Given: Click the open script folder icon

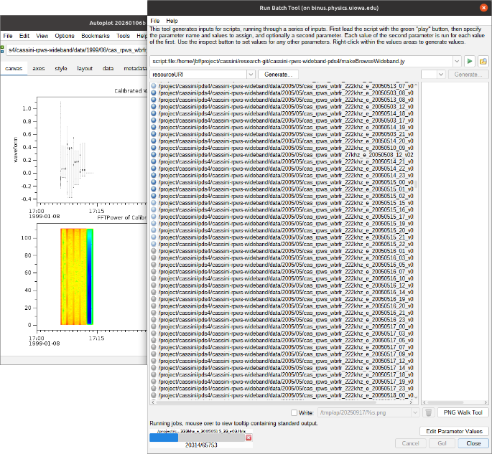Looking at the screenshot, I should [x=483, y=62].
